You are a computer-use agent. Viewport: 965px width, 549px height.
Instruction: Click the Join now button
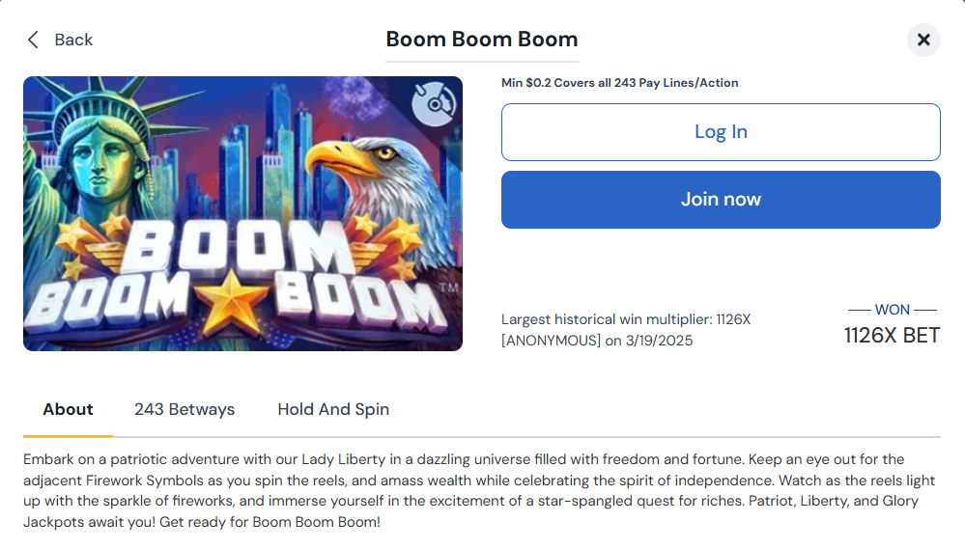[721, 200]
